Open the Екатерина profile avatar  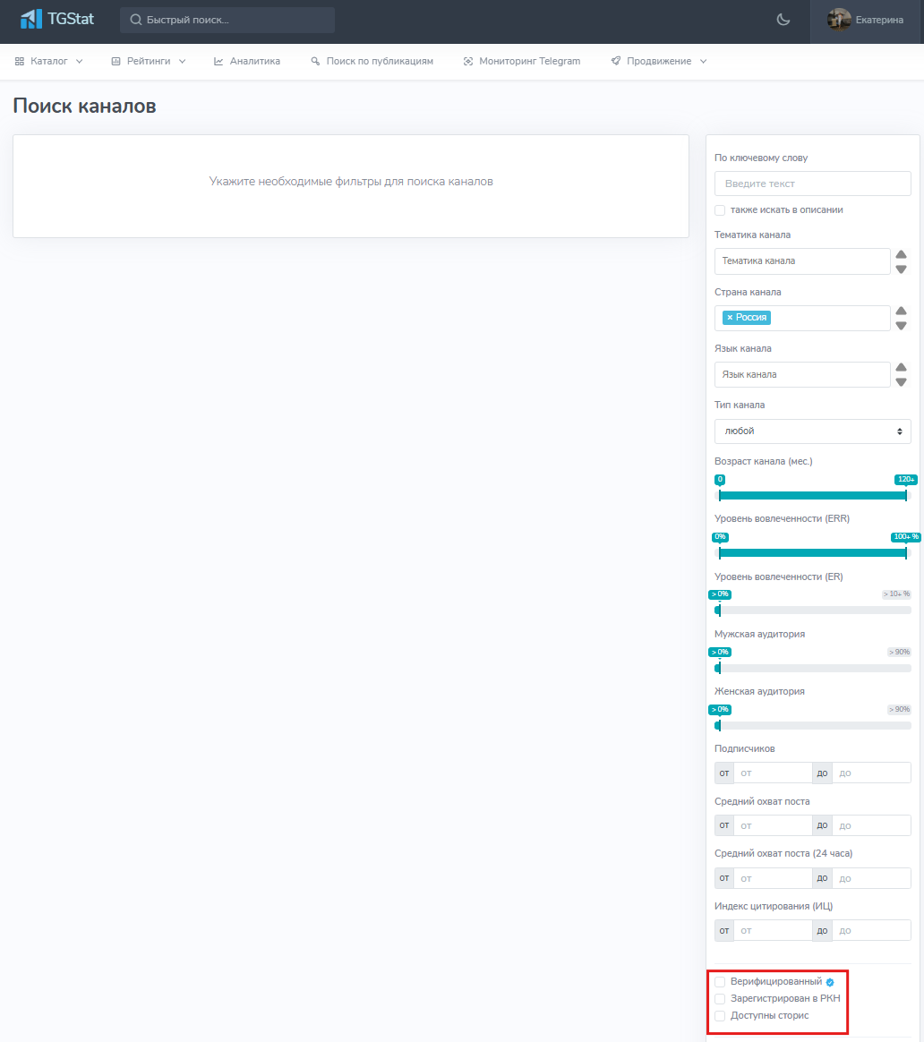point(839,20)
